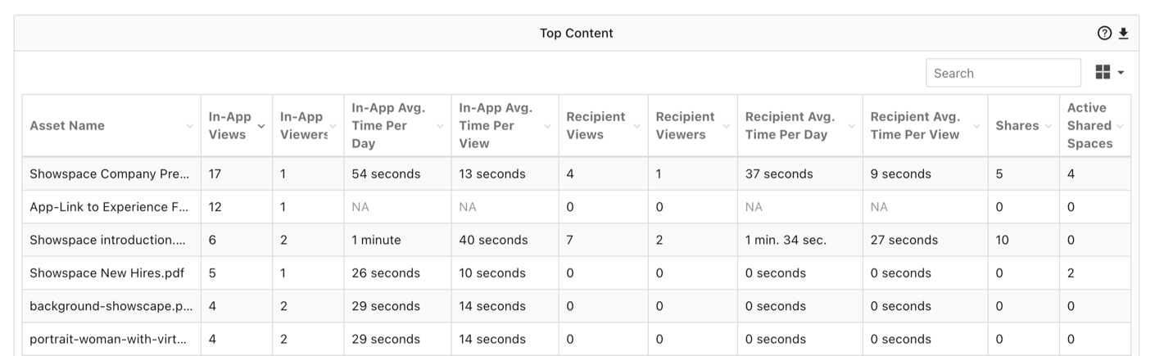
Task: Select App-Link to Experience F... asset row
Action: click(x=576, y=207)
